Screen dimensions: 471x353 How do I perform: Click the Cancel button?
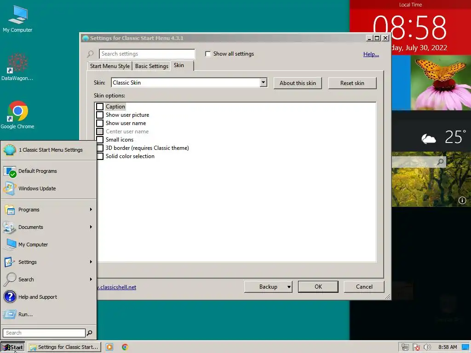point(364,287)
